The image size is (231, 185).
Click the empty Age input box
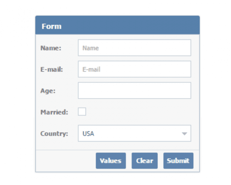click(134, 90)
